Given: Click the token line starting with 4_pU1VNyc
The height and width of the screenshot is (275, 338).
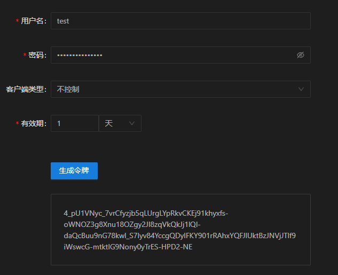Looking at the screenshot, I should point(145,213).
